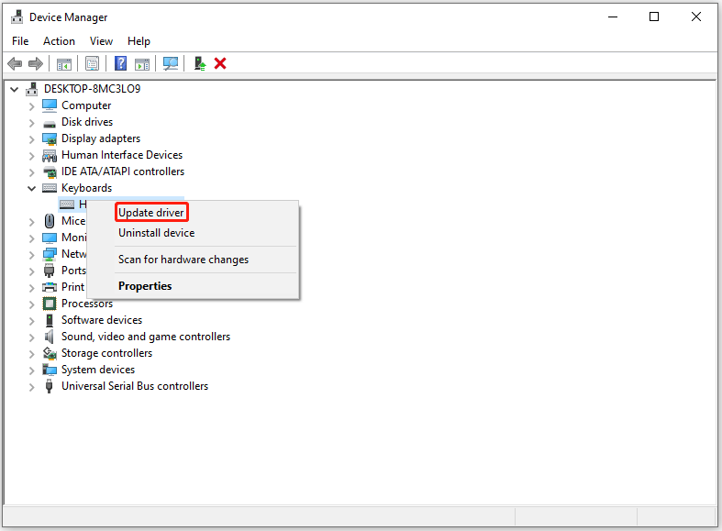Click the Print queues printer icon

[x=50, y=287]
